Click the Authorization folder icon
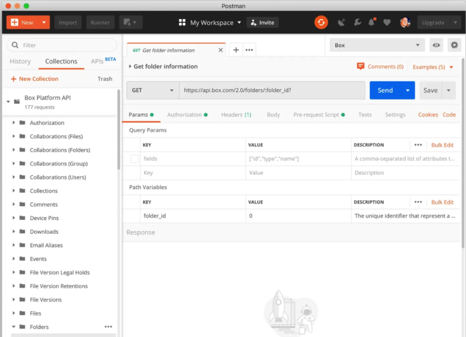Image resolution: width=466 pixels, height=337 pixels. [22, 123]
